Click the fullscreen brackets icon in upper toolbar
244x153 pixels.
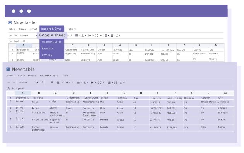[97, 36]
